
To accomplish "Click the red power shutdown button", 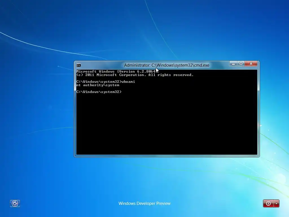I will point(268,203).
